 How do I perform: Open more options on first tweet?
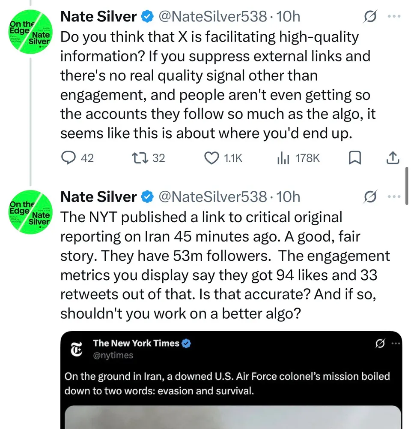pyautogui.click(x=393, y=17)
